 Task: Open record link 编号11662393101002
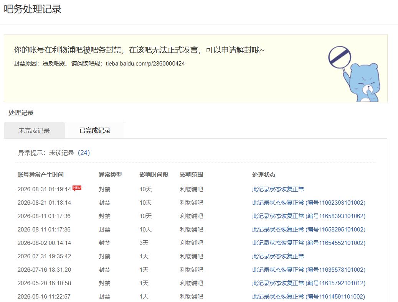coord(309,203)
